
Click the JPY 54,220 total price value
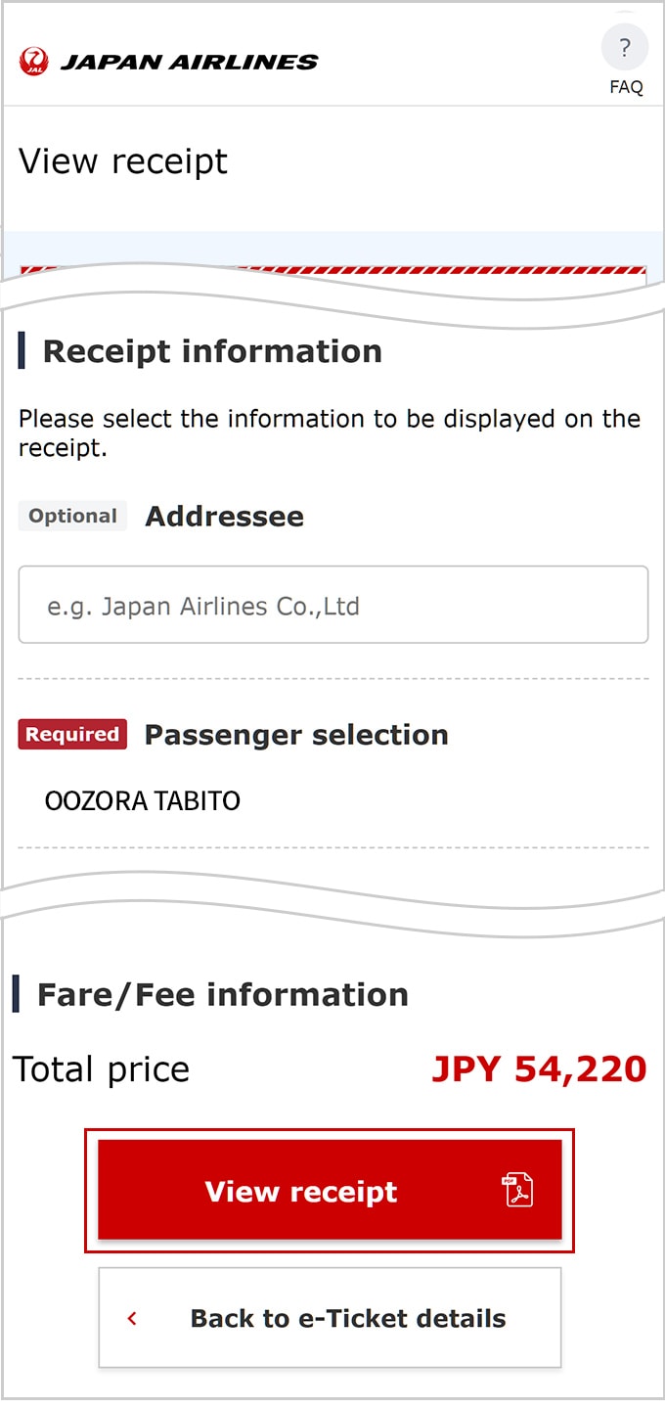539,1068
